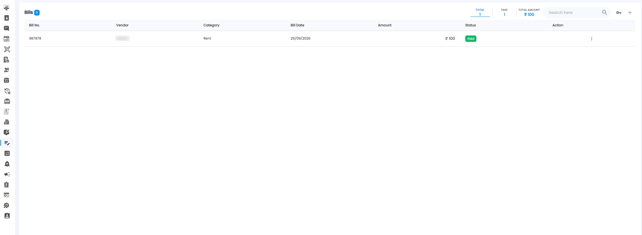Open the chat message icon in sidebar
Image resolution: width=642 pixels, height=235 pixels.
point(6,28)
